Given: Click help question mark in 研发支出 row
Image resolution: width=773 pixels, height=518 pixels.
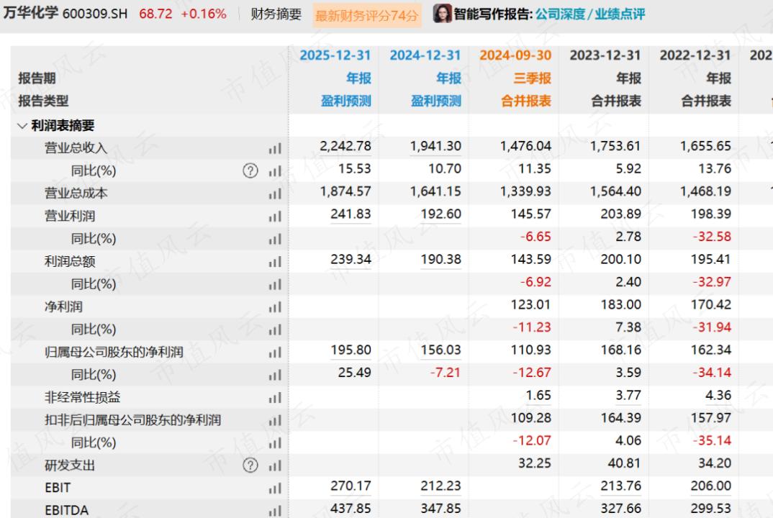Looking at the screenshot, I should tap(250, 465).
